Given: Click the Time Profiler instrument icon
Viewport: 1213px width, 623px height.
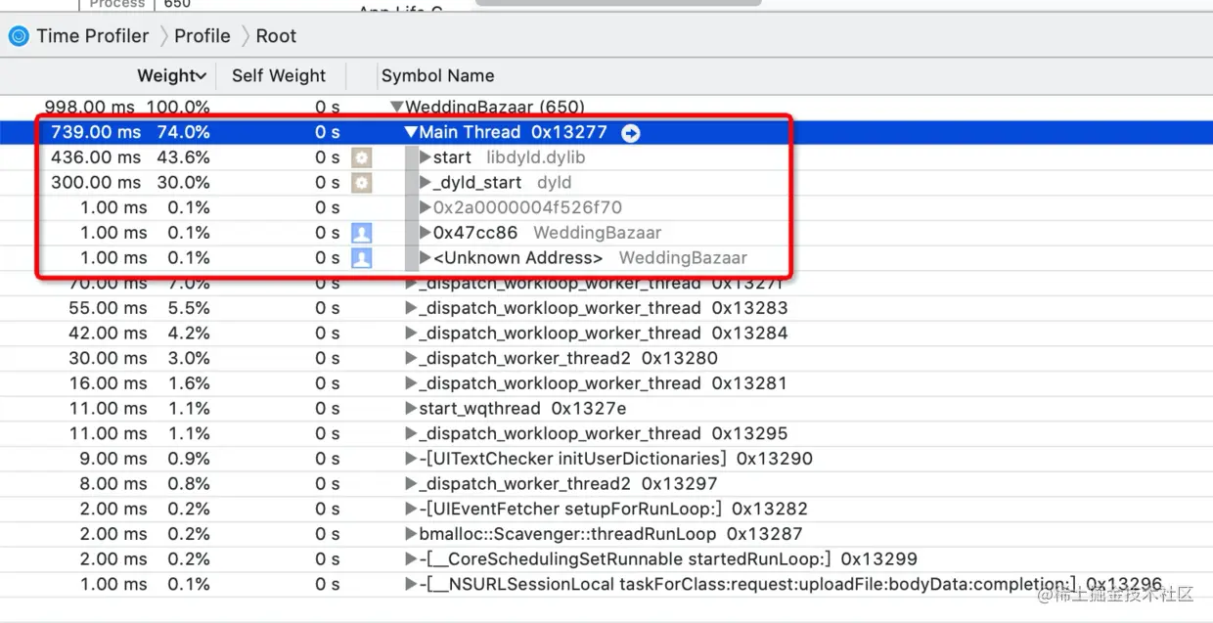Looking at the screenshot, I should [x=19, y=36].
